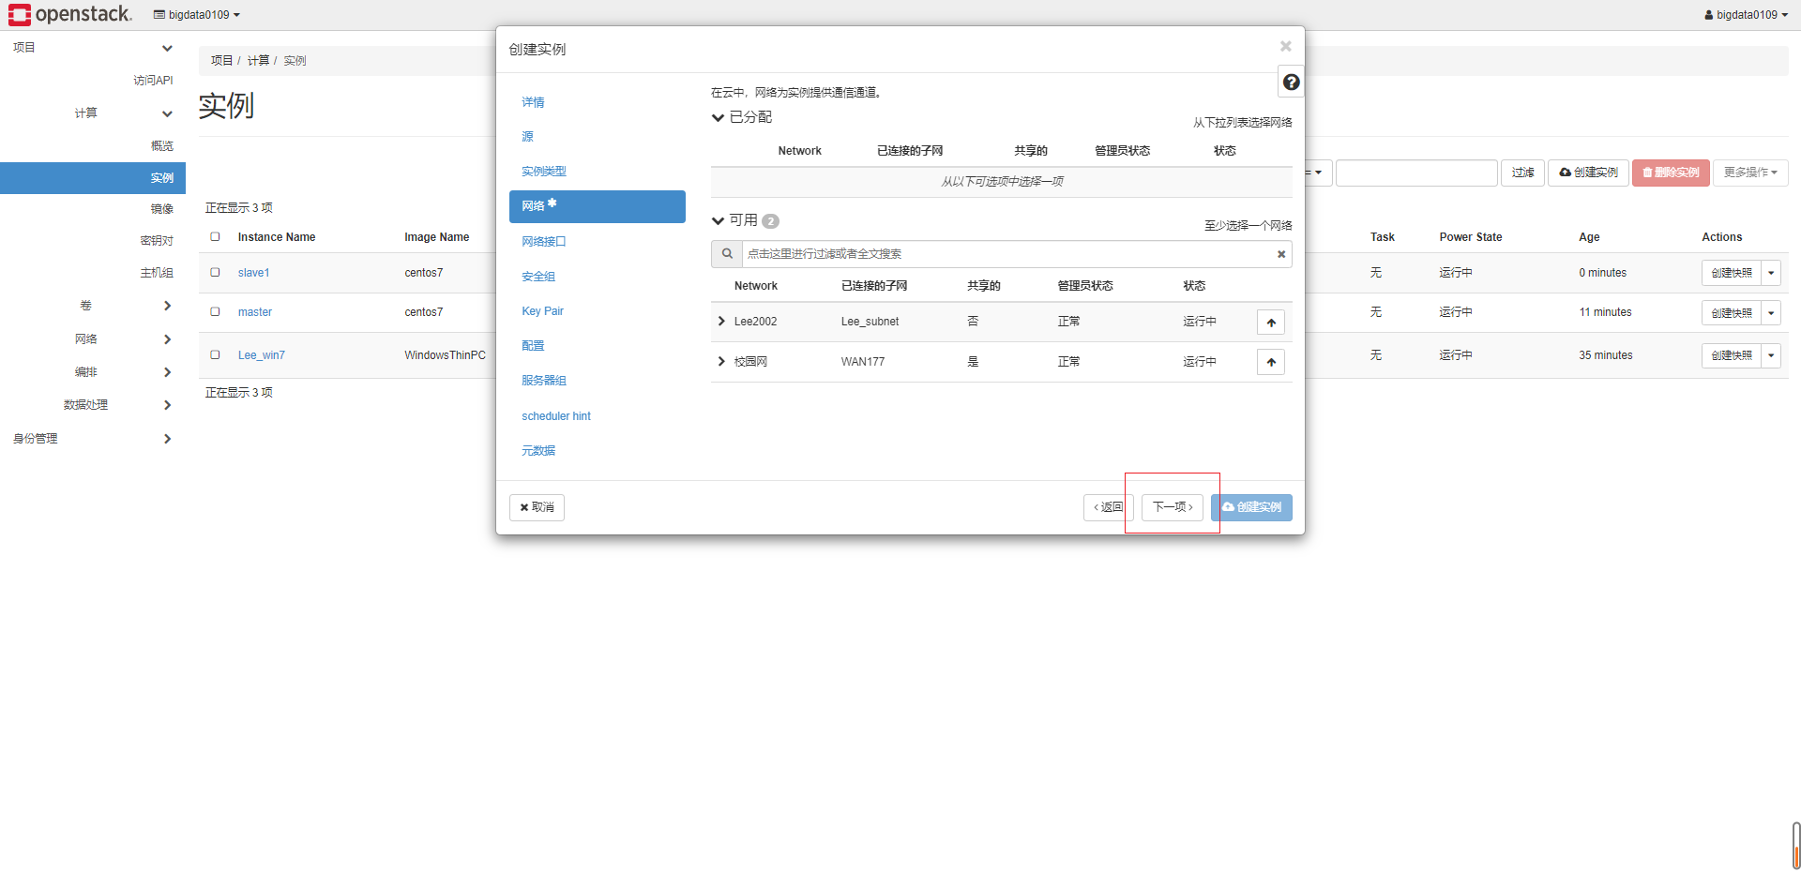Click the blue 创建实例 button in dialog footer
This screenshot has height=887, width=1801.
pyautogui.click(x=1251, y=507)
